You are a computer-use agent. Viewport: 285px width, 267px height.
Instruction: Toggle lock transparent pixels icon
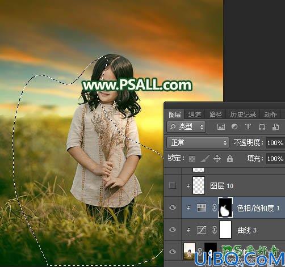tap(192, 159)
